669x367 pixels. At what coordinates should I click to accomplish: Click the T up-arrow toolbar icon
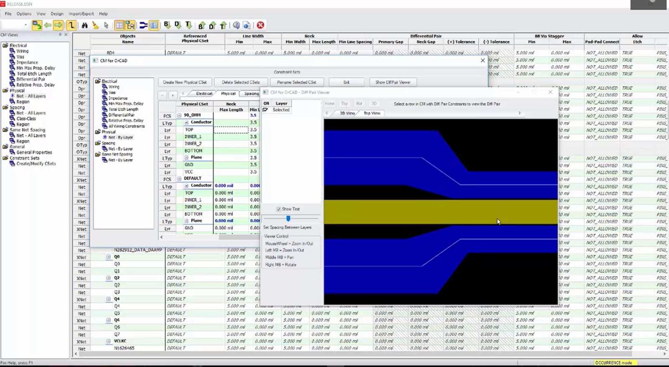click(x=223, y=25)
